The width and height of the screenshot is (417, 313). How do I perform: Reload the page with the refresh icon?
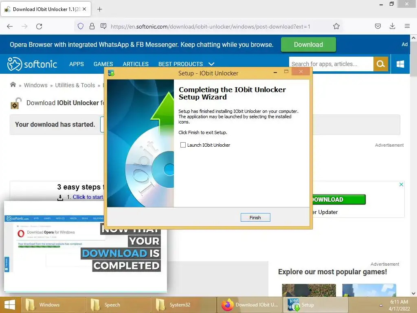tap(39, 26)
